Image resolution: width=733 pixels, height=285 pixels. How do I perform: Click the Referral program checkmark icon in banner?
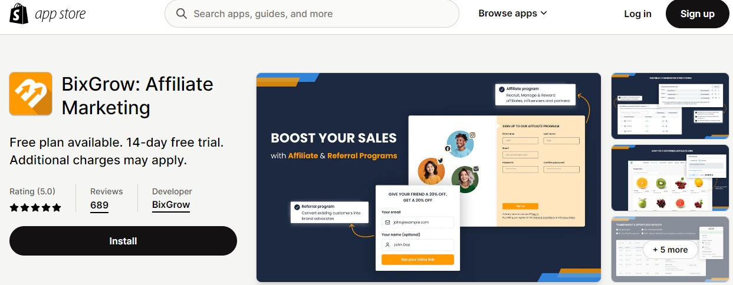(297, 207)
